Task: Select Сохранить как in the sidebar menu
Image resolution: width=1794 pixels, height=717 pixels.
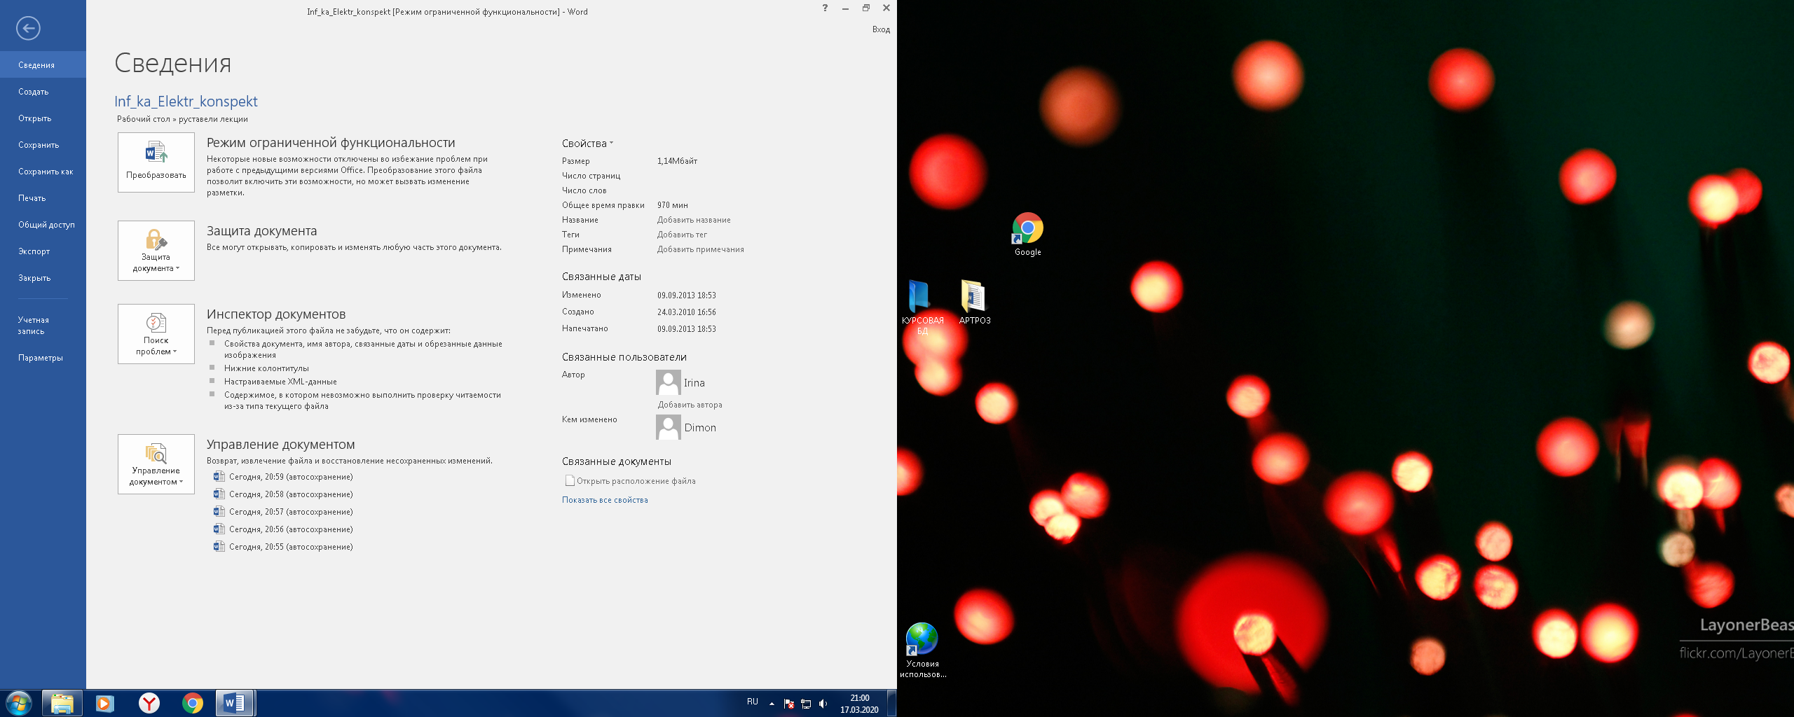Action: [x=46, y=172]
